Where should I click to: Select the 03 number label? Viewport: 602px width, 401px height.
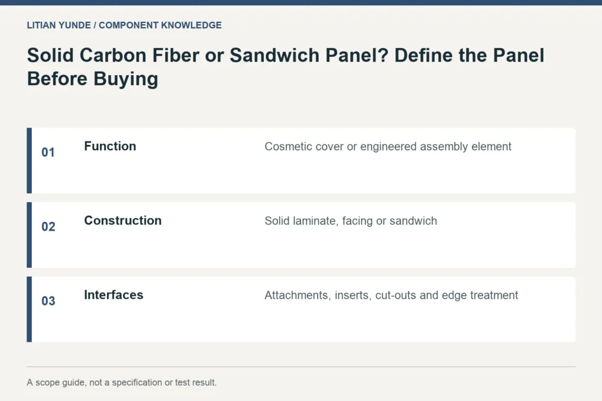(48, 301)
